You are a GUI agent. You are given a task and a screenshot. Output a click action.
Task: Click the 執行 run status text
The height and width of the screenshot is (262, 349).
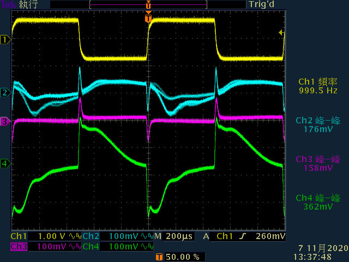point(28,5)
